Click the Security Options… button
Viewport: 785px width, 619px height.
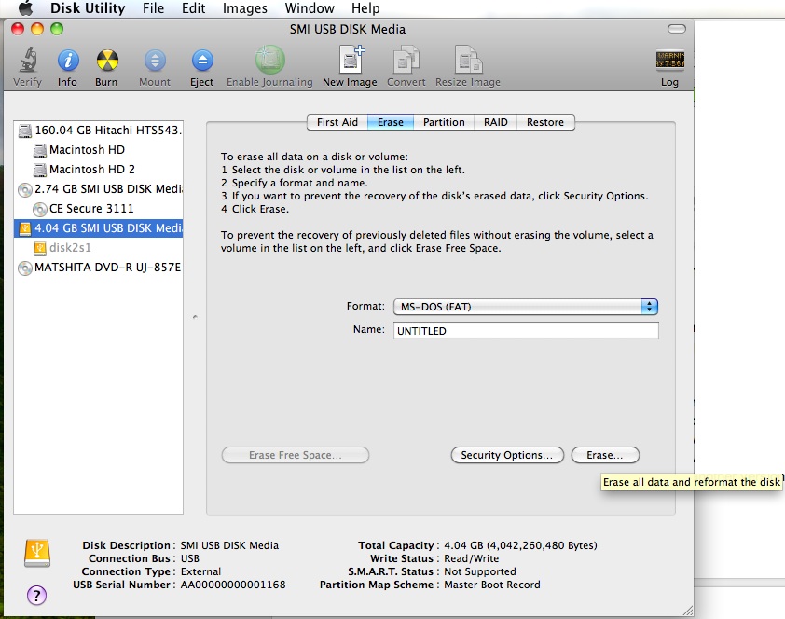(x=507, y=455)
